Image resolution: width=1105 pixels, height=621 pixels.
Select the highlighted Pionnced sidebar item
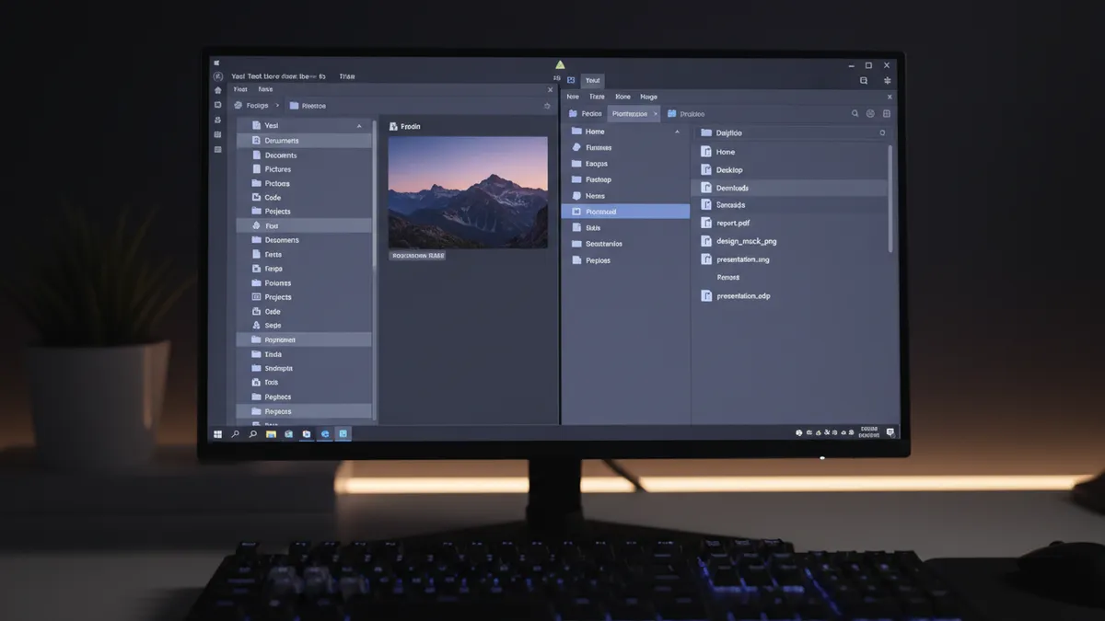pyautogui.click(x=625, y=212)
